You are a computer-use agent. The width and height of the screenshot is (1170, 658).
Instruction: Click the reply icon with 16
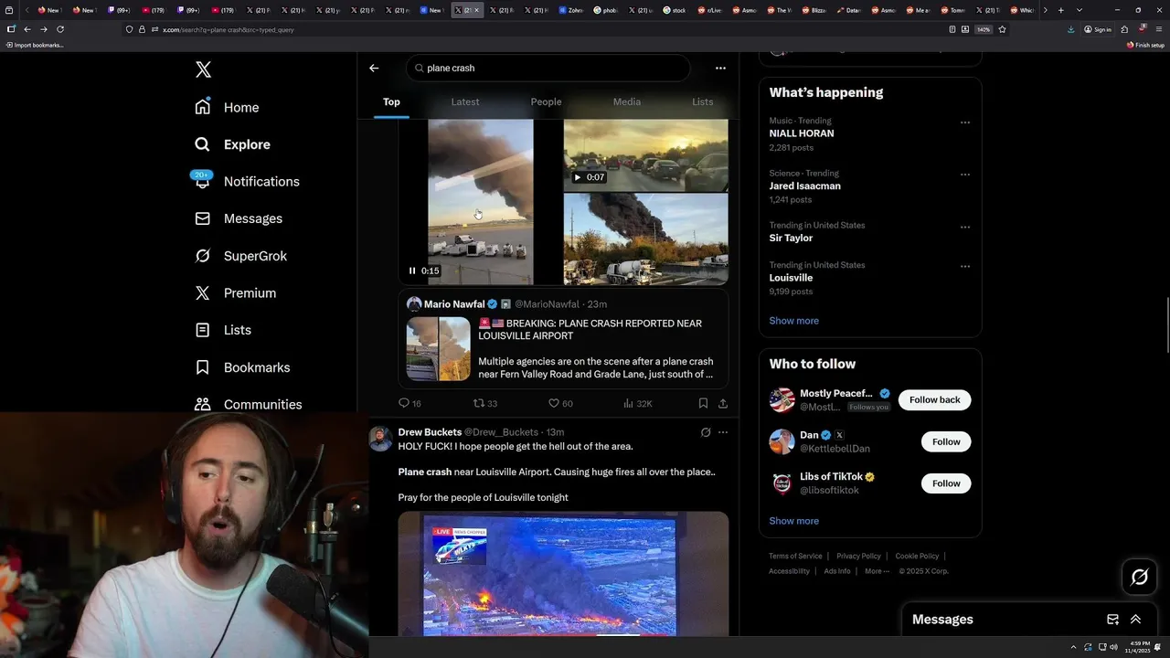(x=409, y=403)
